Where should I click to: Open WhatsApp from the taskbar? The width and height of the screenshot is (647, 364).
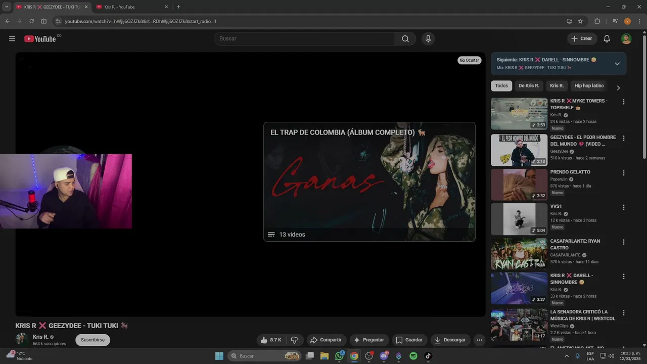339,356
